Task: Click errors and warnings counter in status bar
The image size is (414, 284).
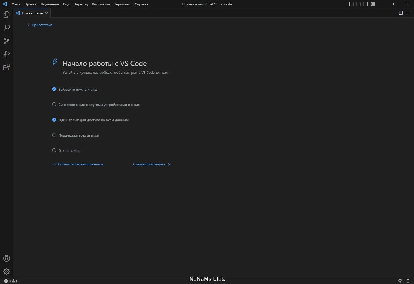Action: coord(11,281)
